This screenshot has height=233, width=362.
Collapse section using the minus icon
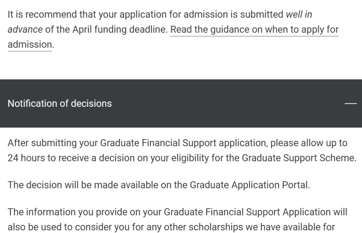[x=351, y=103]
